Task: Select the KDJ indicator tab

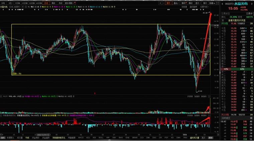Action: (88, 137)
